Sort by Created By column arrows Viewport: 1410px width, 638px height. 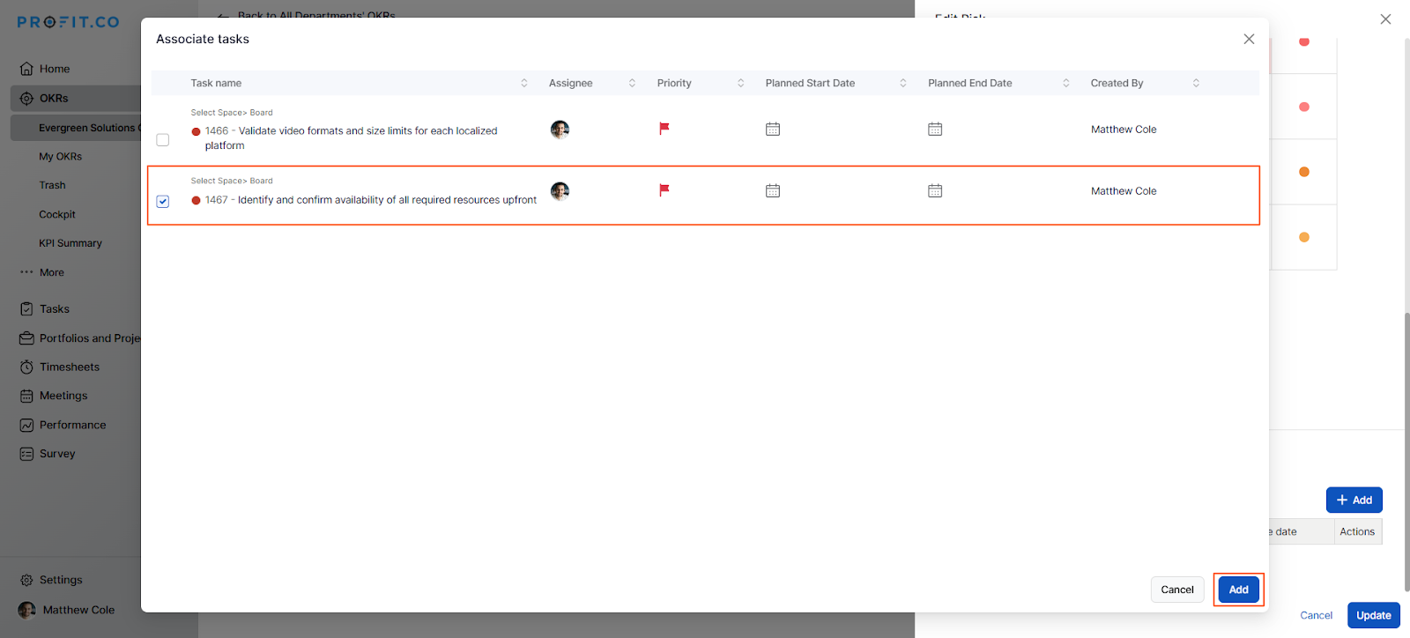[1196, 83]
